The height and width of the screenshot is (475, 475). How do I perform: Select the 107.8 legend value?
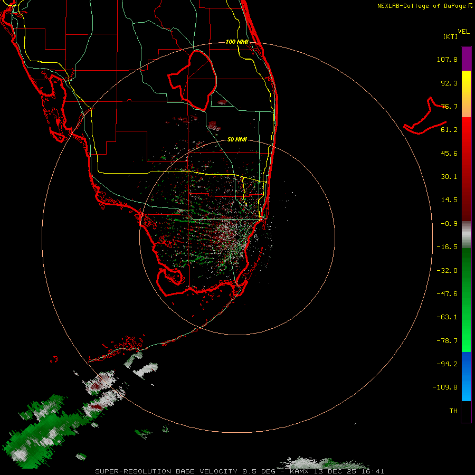[447, 59]
